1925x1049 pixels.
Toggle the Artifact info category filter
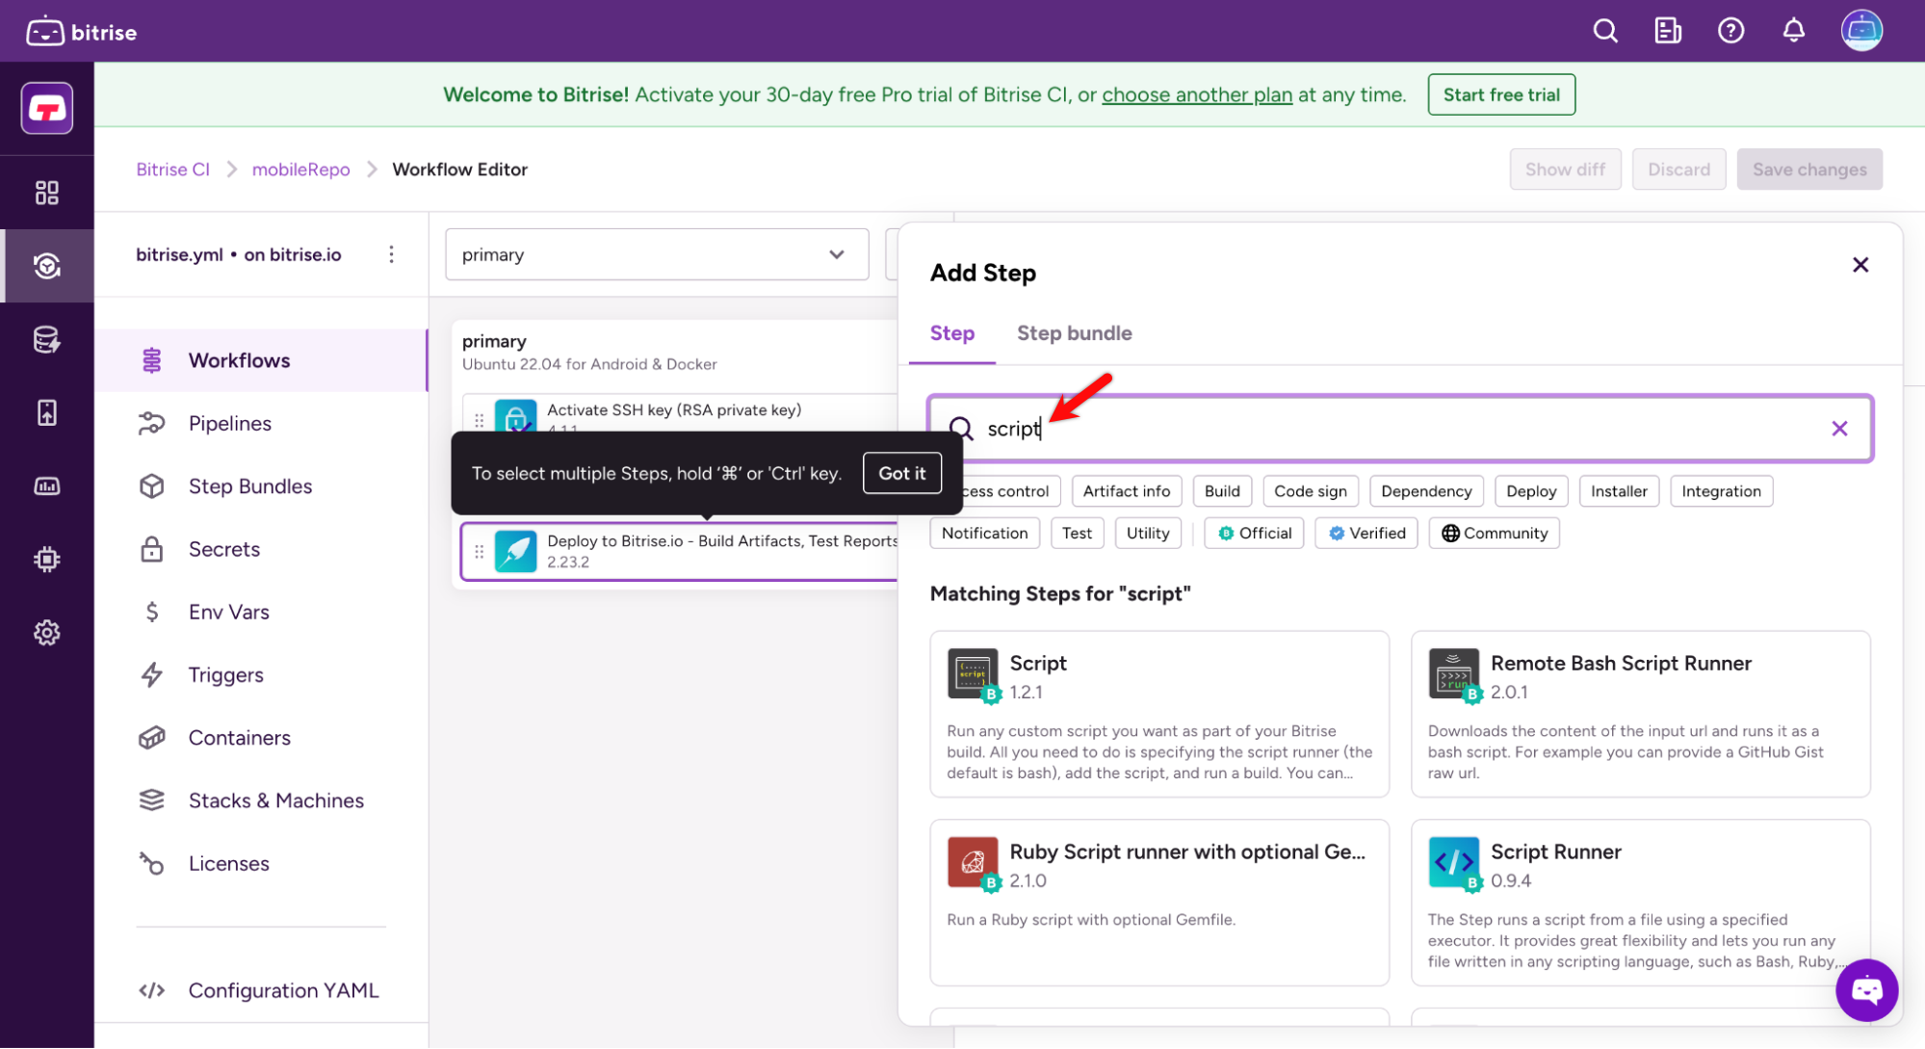[x=1126, y=491]
